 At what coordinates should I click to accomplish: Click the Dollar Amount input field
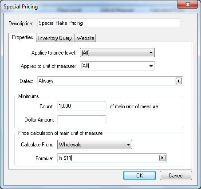coord(82,120)
